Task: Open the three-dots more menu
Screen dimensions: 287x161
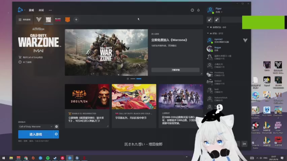Action: coord(50,10)
